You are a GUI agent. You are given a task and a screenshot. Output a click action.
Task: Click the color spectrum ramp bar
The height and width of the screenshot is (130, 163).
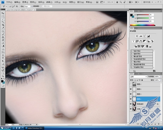coord(142,25)
